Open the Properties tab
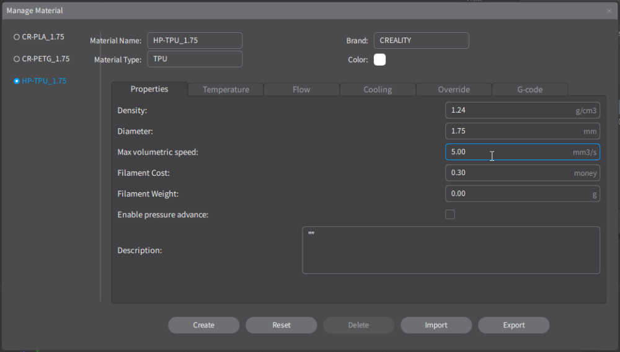 pyautogui.click(x=149, y=89)
